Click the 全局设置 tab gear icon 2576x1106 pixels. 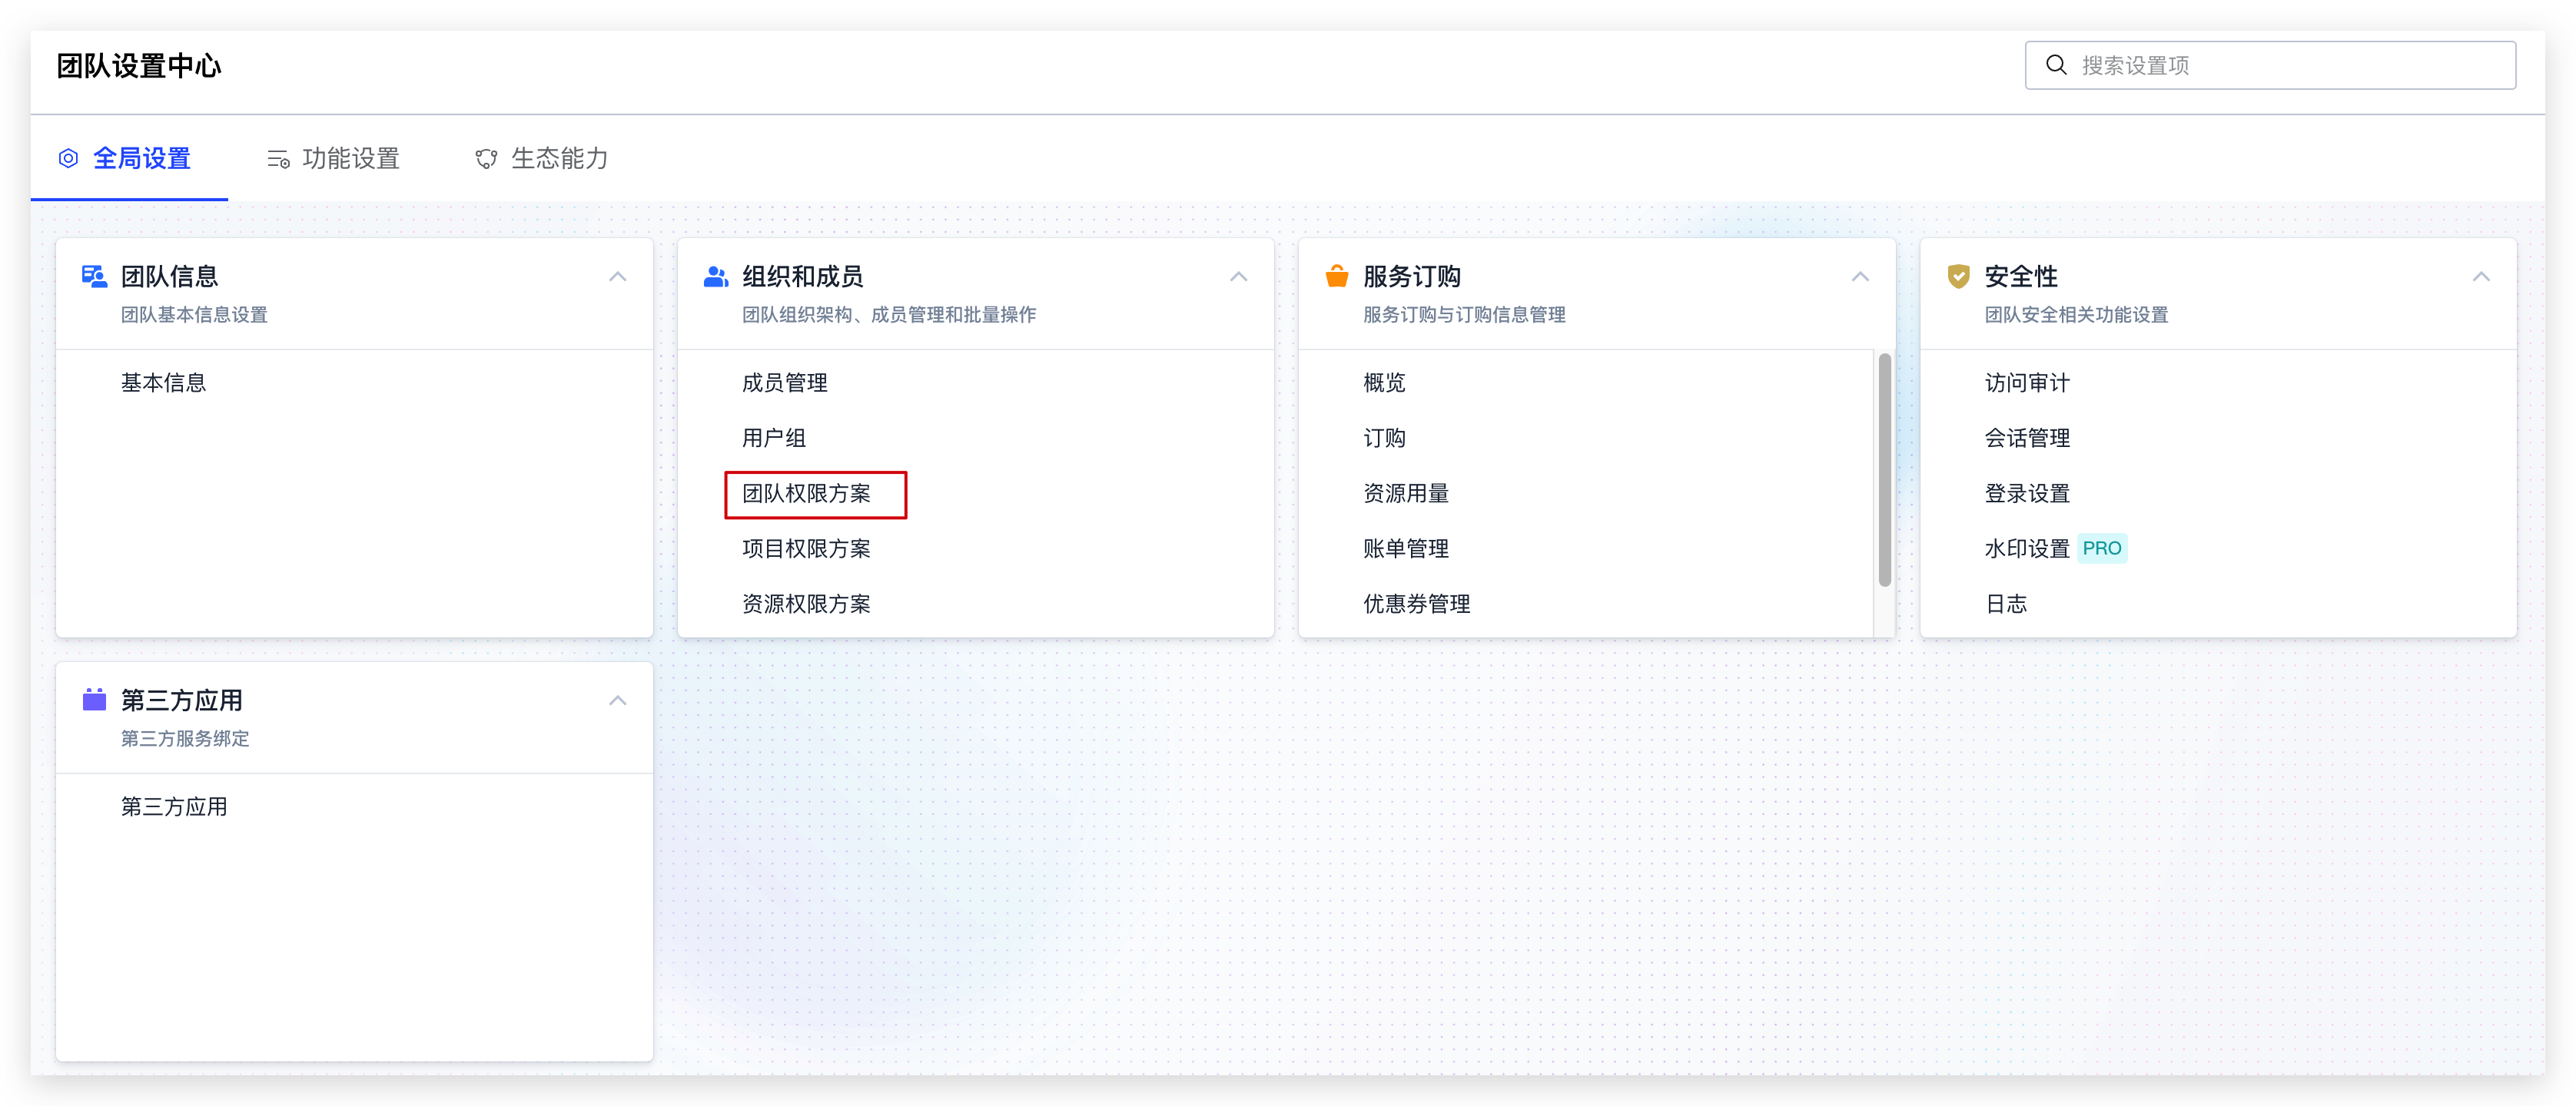[68, 158]
